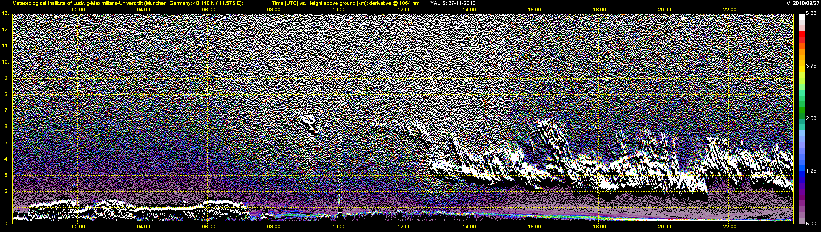
Task: Pick 20:00 on the bottom time axis
Action: pyautogui.click(x=664, y=227)
